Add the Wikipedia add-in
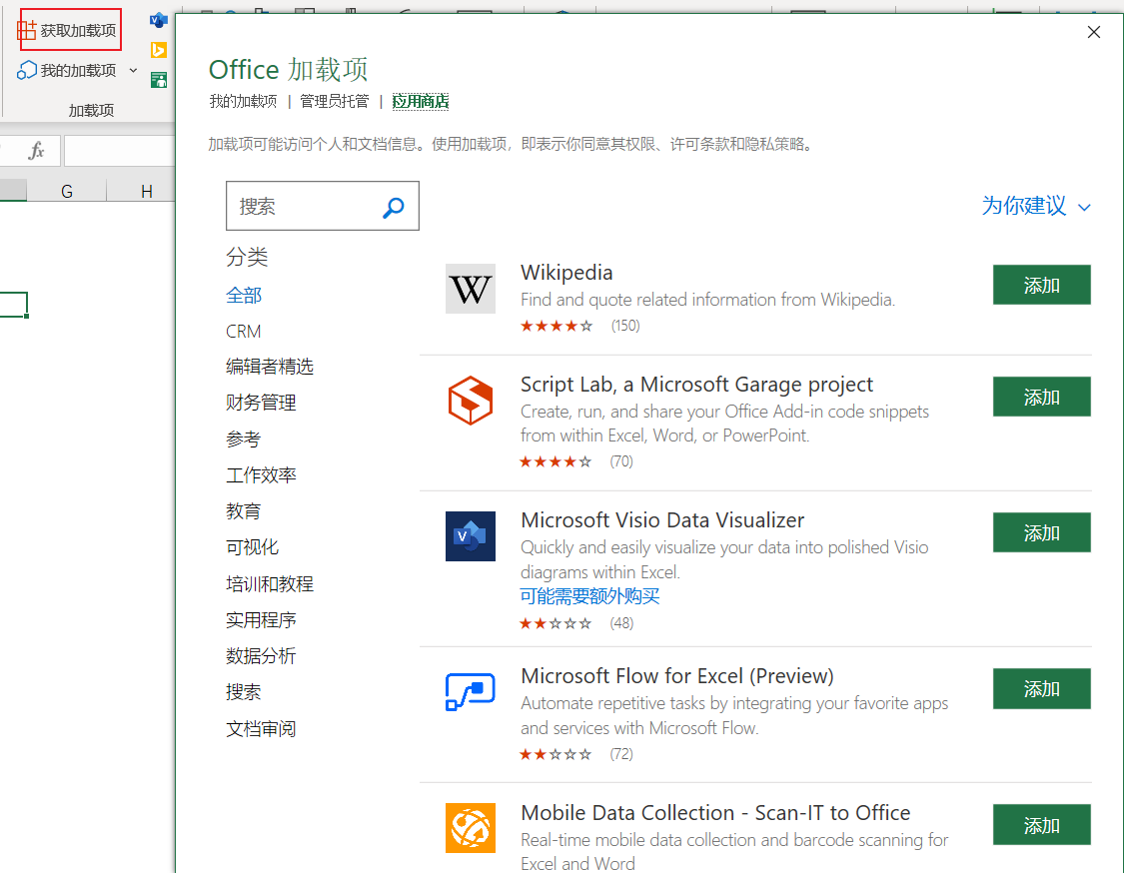 (1041, 286)
